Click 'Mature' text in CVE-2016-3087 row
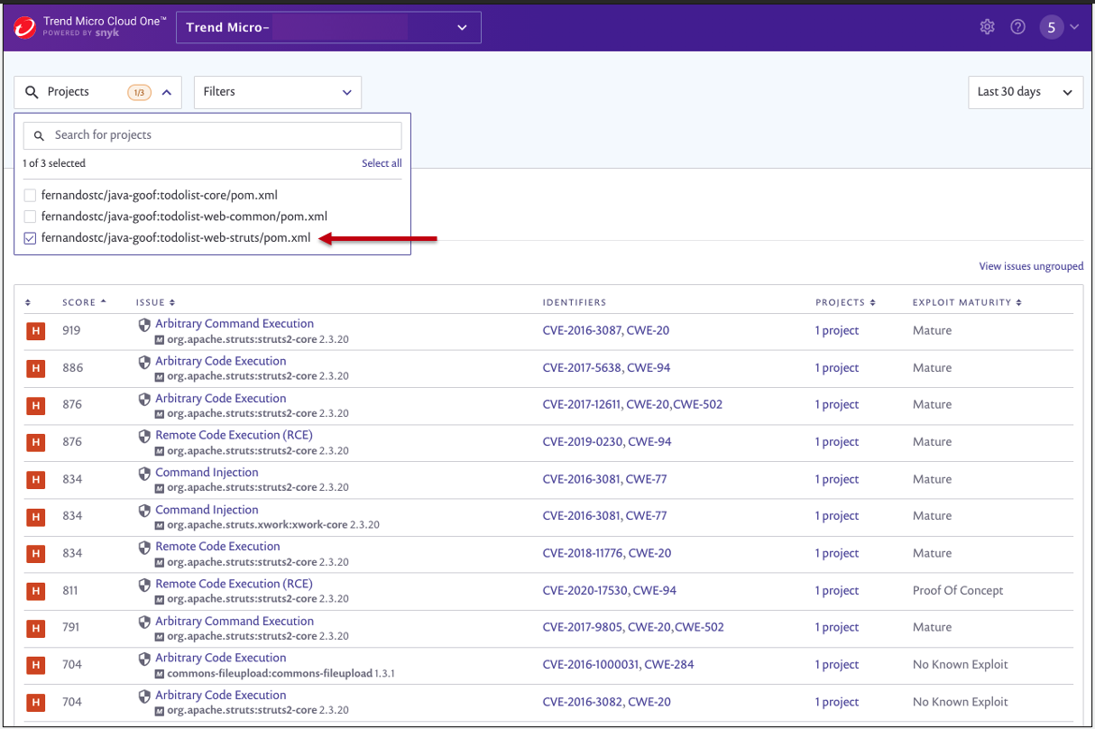 tap(932, 331)
